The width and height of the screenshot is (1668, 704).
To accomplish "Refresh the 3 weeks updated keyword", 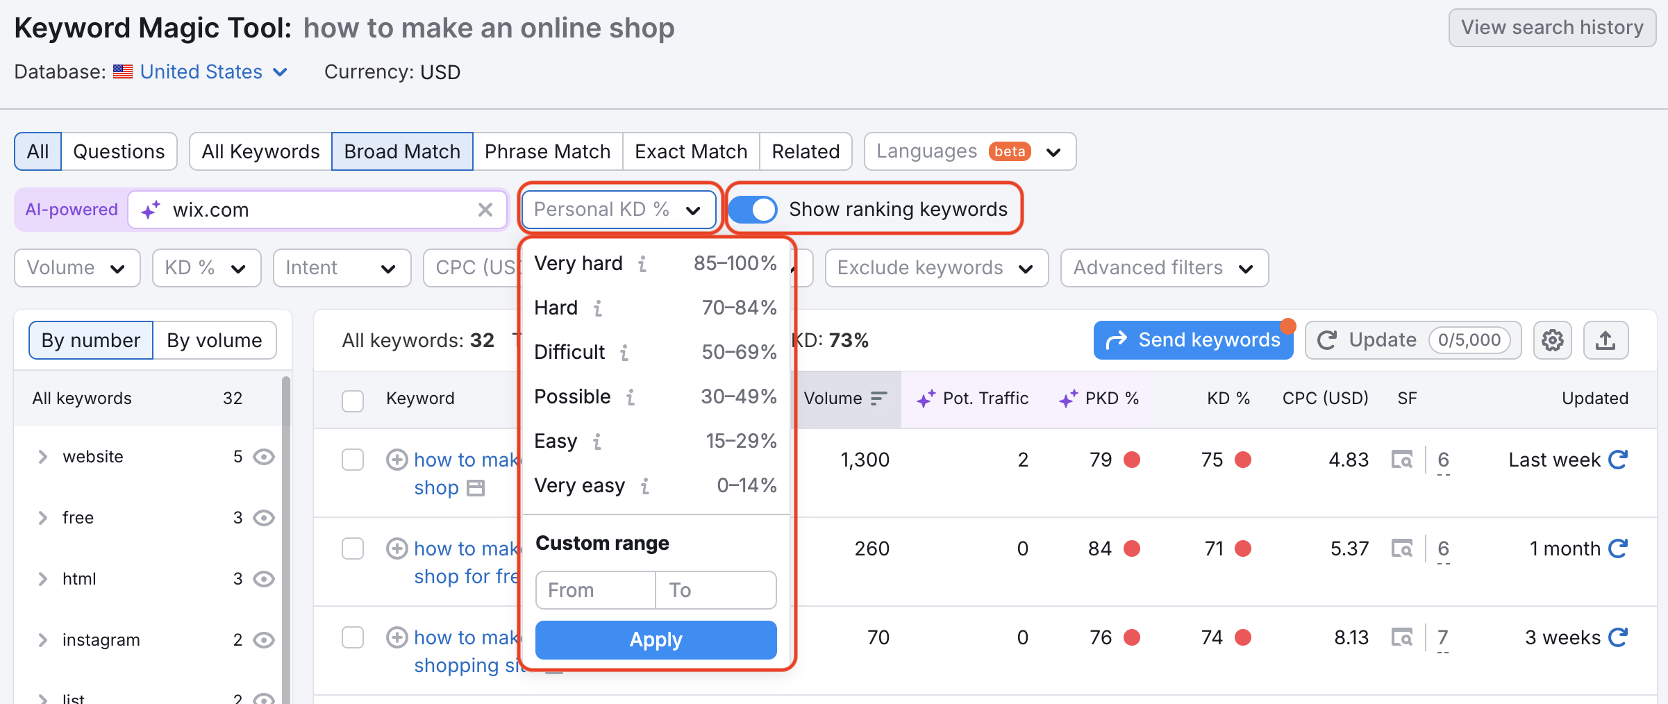I will pos(1619,637).
